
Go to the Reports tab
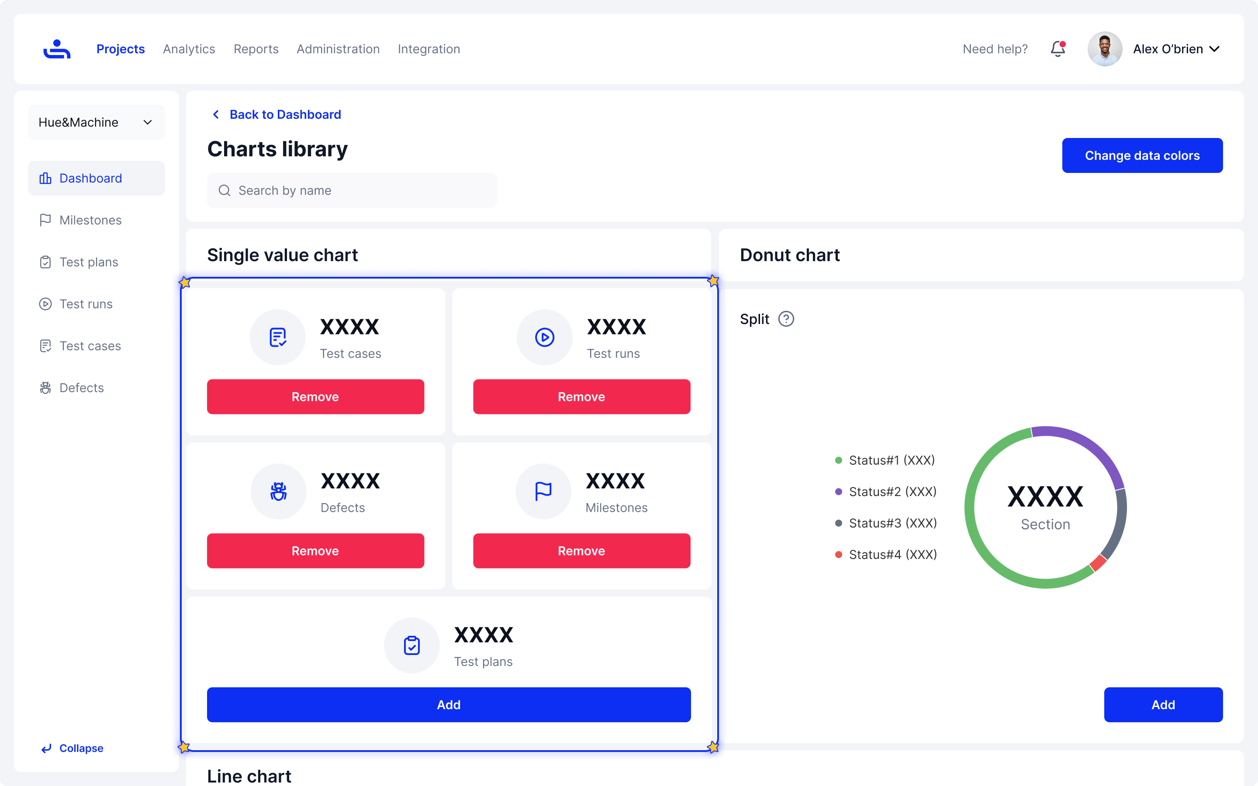[x=256, y=49]
